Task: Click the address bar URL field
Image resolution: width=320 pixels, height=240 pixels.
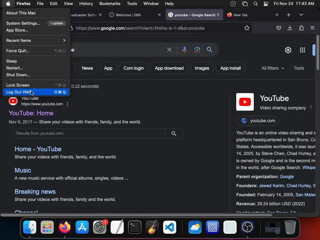Action: tap(158, 28)
